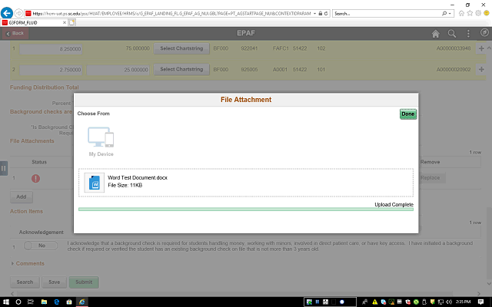Click the bottom Search button
Screen dimensions: 492x307
(x=25, y=282)
